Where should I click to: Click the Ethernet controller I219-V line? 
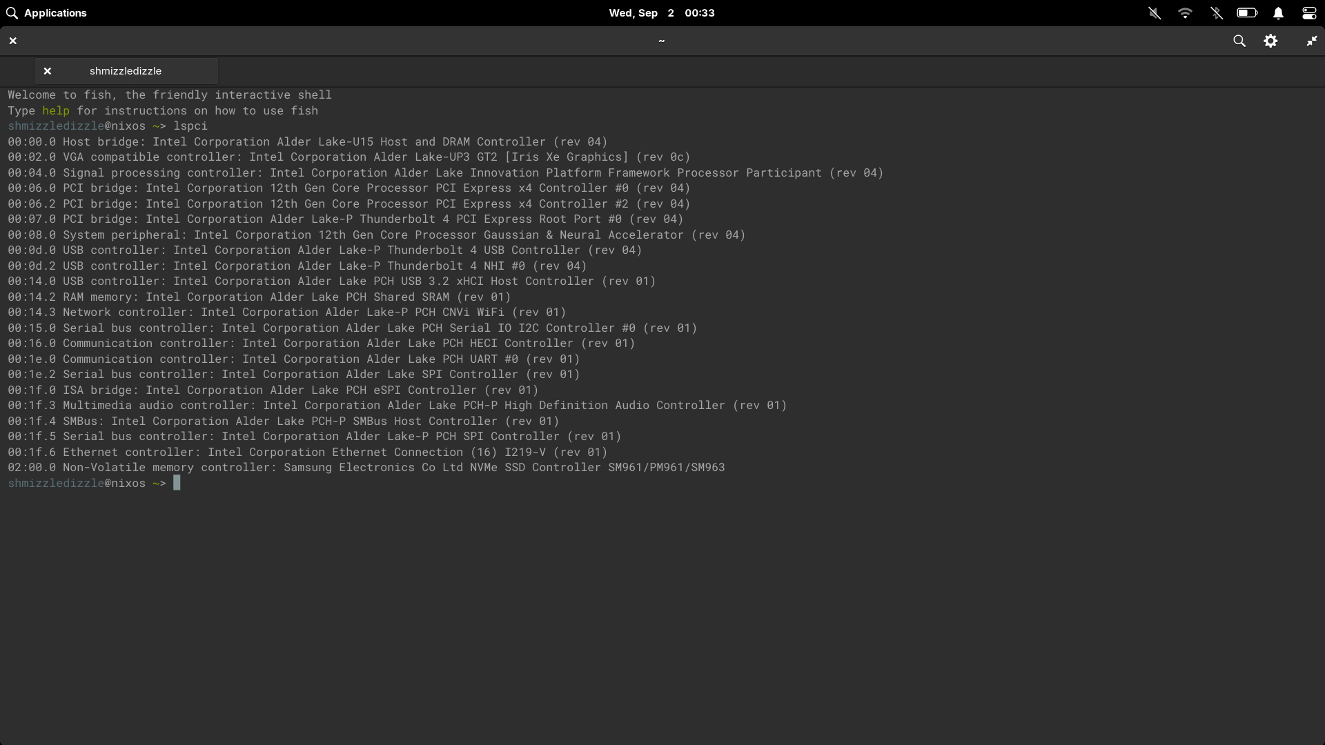click(x=308, y=453)
